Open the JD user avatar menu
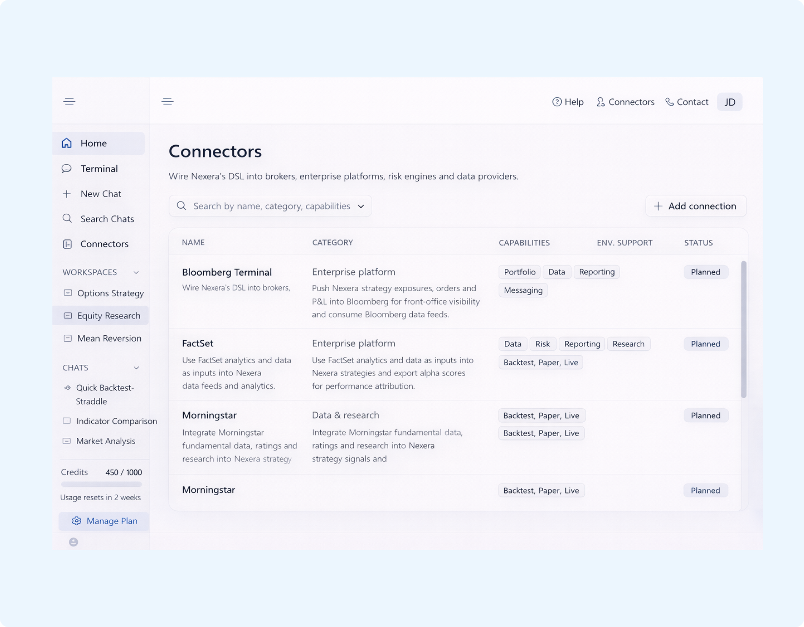 coord(730,102)
